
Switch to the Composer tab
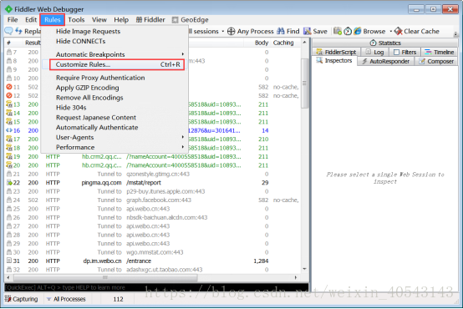(435, 61)
